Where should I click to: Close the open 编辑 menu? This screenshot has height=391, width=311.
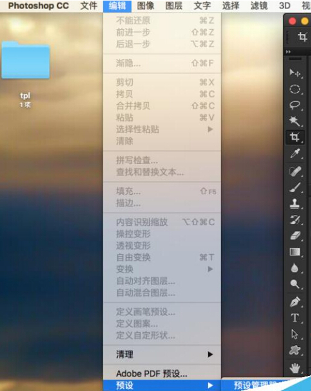point(117,6)
